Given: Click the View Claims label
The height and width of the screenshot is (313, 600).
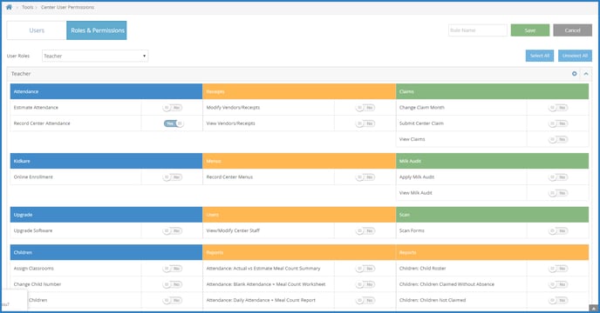Looking at the screenshot, I should tap(412, 139).
